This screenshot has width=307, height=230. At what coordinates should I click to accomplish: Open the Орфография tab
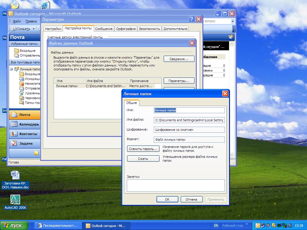point(126,29)
